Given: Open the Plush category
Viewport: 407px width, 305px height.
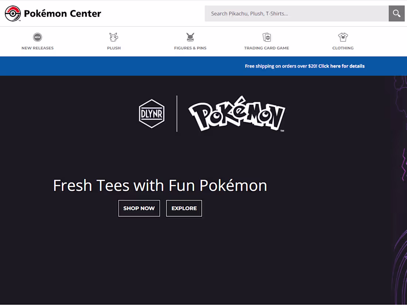Looking at the screenshot, I should tap(114, 48).
